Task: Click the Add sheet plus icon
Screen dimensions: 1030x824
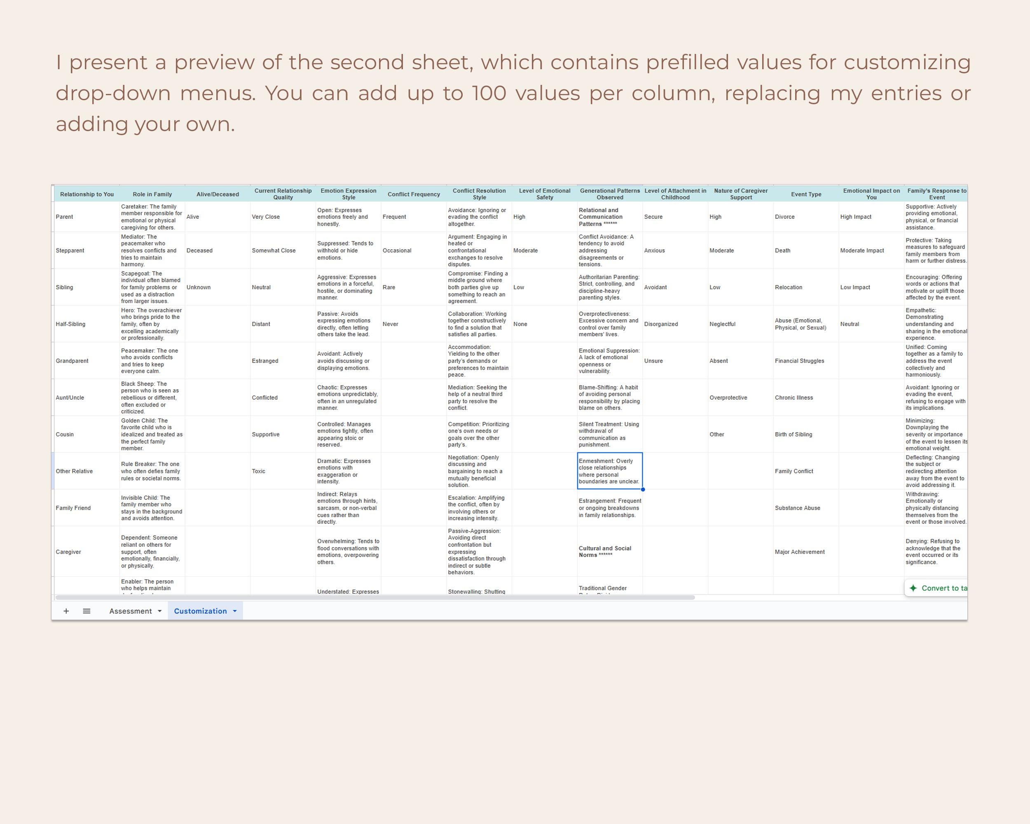Action: (66, 611)
